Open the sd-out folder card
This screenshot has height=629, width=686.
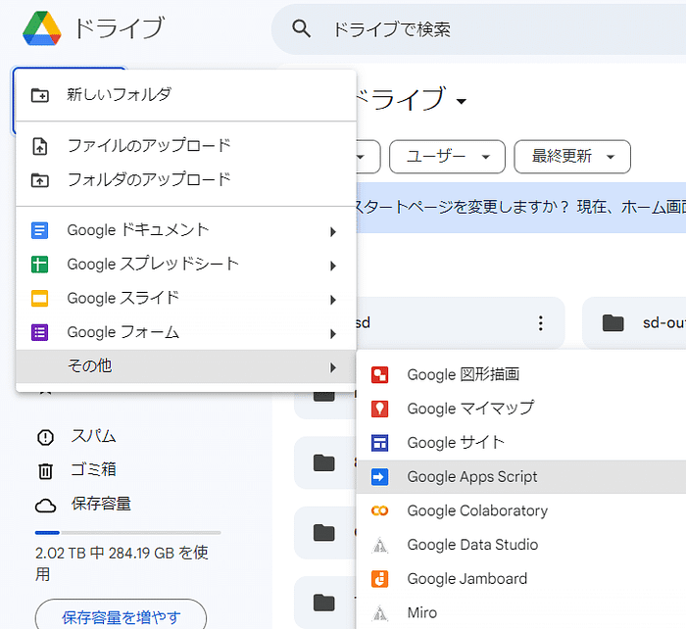634,322
